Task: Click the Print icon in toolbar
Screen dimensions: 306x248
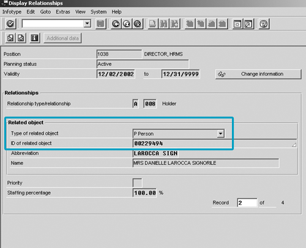Action: [152, 24]
